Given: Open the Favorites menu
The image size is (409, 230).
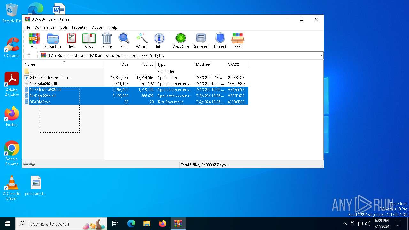Looking at the screenshot, I should pos(79,27).
